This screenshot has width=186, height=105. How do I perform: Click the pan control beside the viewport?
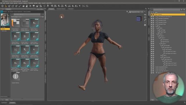145,17
